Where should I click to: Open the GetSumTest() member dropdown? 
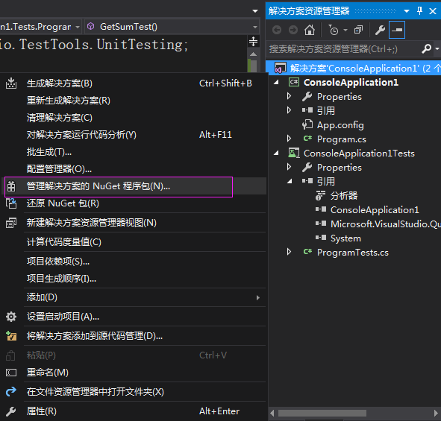[255, 27]
